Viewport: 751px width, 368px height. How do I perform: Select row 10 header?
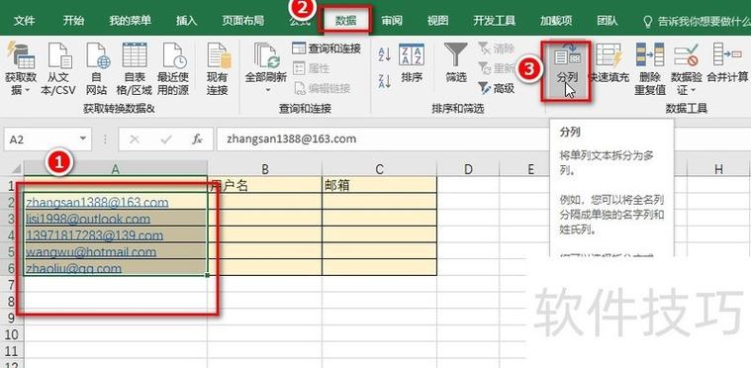point(12,334)
